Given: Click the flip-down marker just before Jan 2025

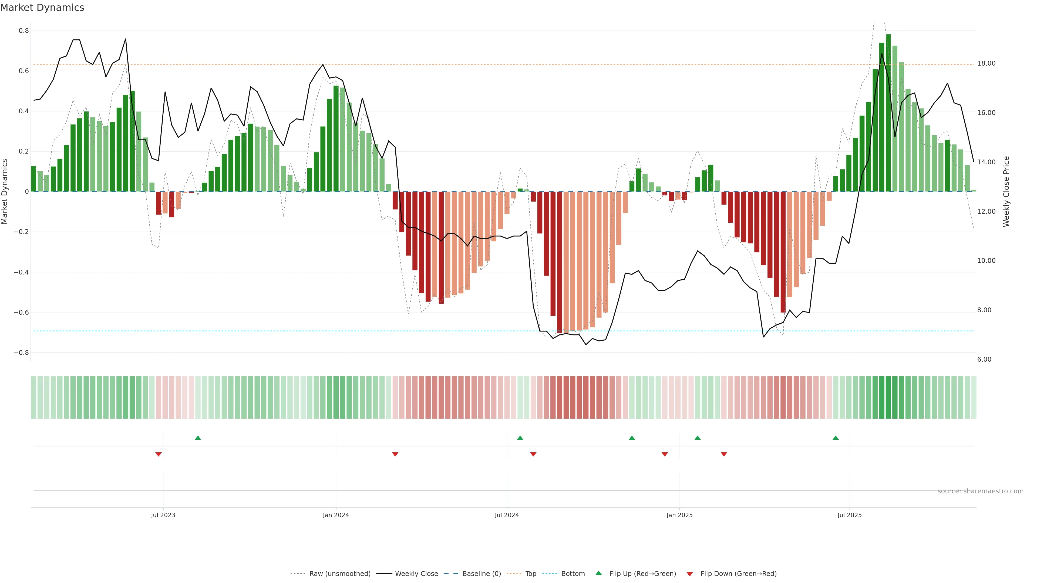Looking at the screenshot, I should [x=665, y=454].
